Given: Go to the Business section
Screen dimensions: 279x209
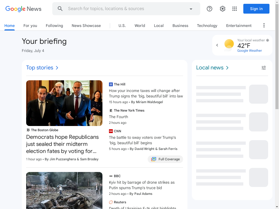Looking at the screenshot, I should tap(180, 26).
